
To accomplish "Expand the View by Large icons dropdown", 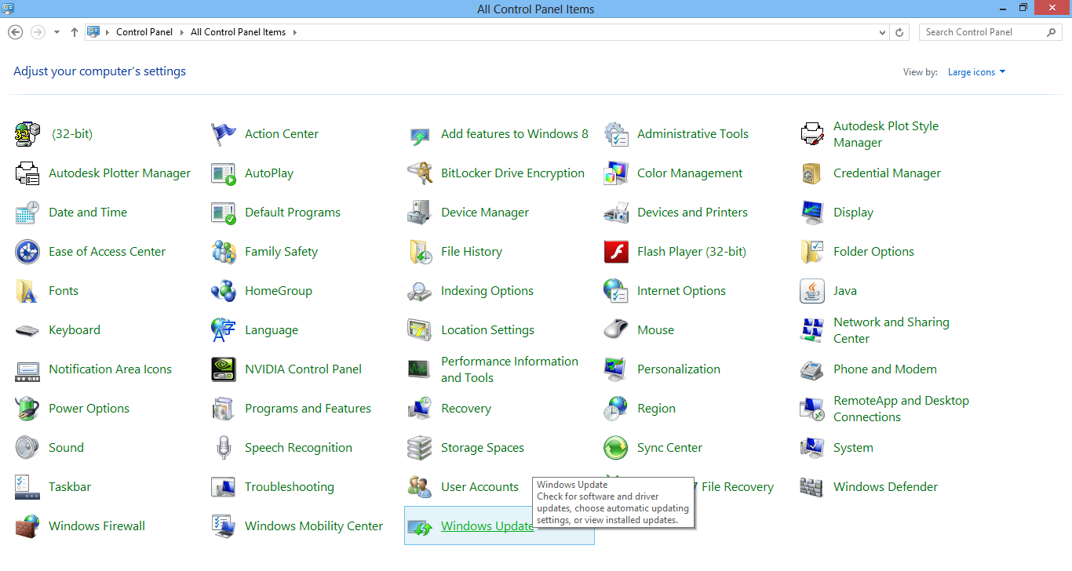I will pos(976,72).
